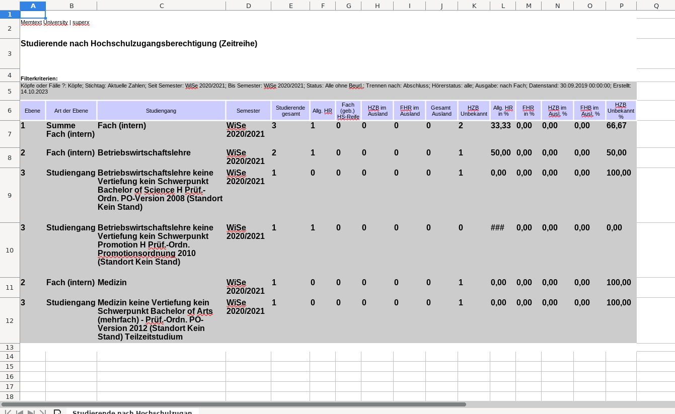Select column F header

click(x=323, y=6)
